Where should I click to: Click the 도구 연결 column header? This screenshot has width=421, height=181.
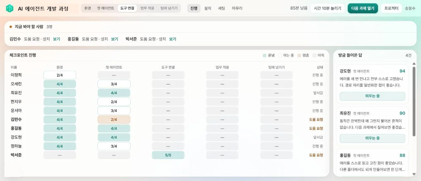[168, 67]
